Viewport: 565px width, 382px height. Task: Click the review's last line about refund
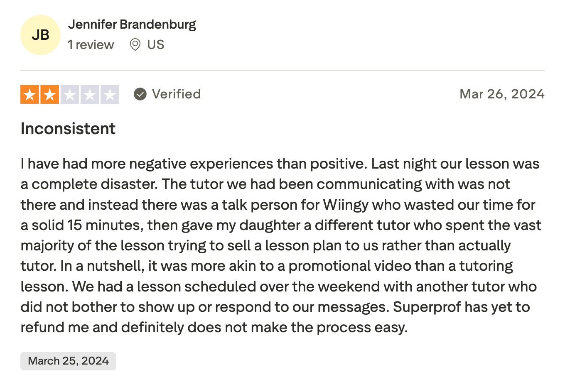[214, 327]
